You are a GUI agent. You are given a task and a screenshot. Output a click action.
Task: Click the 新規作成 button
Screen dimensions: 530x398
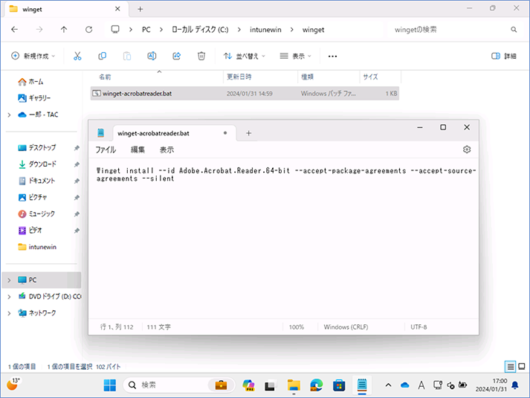33,56
